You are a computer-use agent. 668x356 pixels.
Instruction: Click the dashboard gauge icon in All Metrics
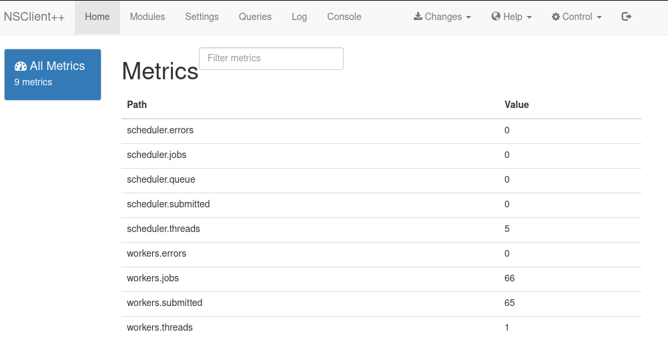click(21, 66)
